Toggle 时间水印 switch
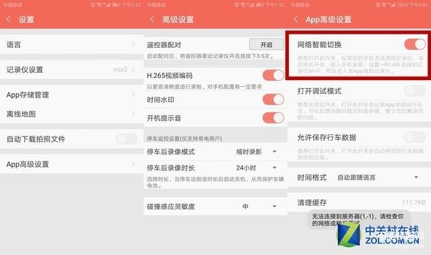Screen dimensions: 431x255 tap(273, 100)
